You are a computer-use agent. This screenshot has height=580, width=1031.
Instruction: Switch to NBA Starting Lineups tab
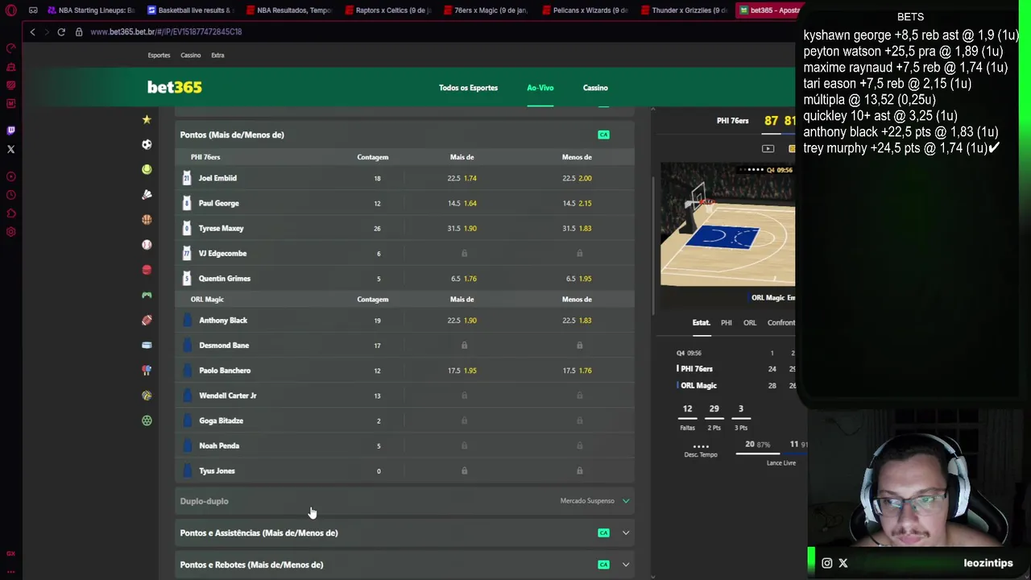tap(91, 10)
